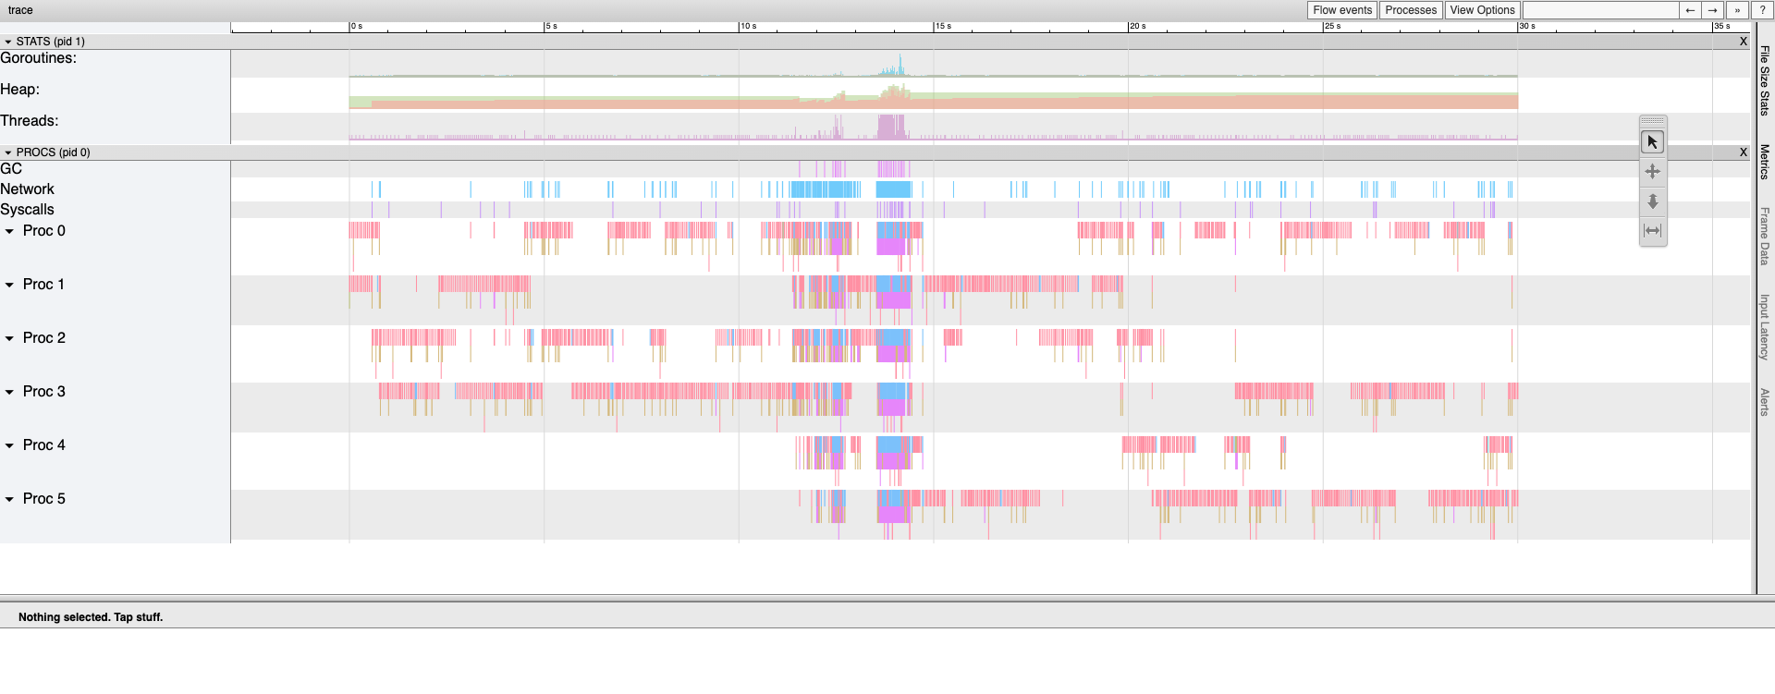Pick the timing range tool
Screen dimensions: 1775x694
coord(1652,231)
